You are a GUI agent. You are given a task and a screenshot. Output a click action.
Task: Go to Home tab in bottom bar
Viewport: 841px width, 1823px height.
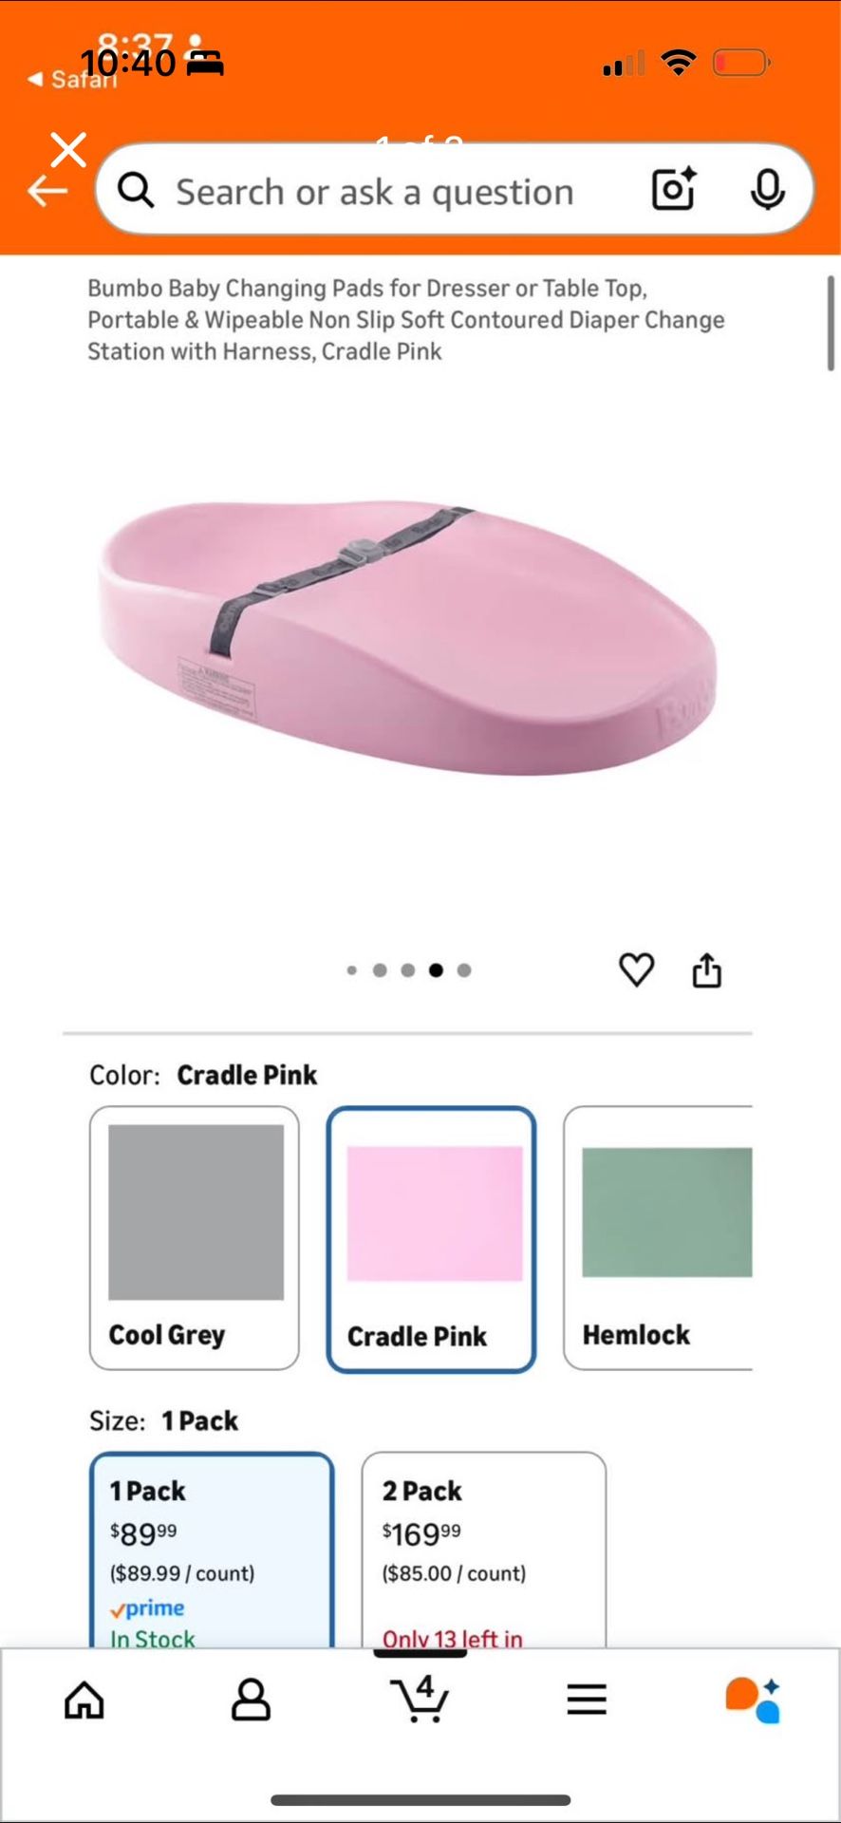84,1700
